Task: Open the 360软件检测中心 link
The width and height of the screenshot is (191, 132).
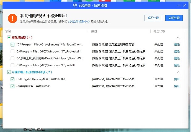Action: click(79, 22)
